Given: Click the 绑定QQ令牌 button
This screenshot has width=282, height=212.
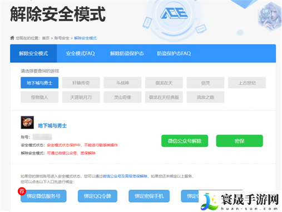Looking at the screenshot, I should pos(97,196).
